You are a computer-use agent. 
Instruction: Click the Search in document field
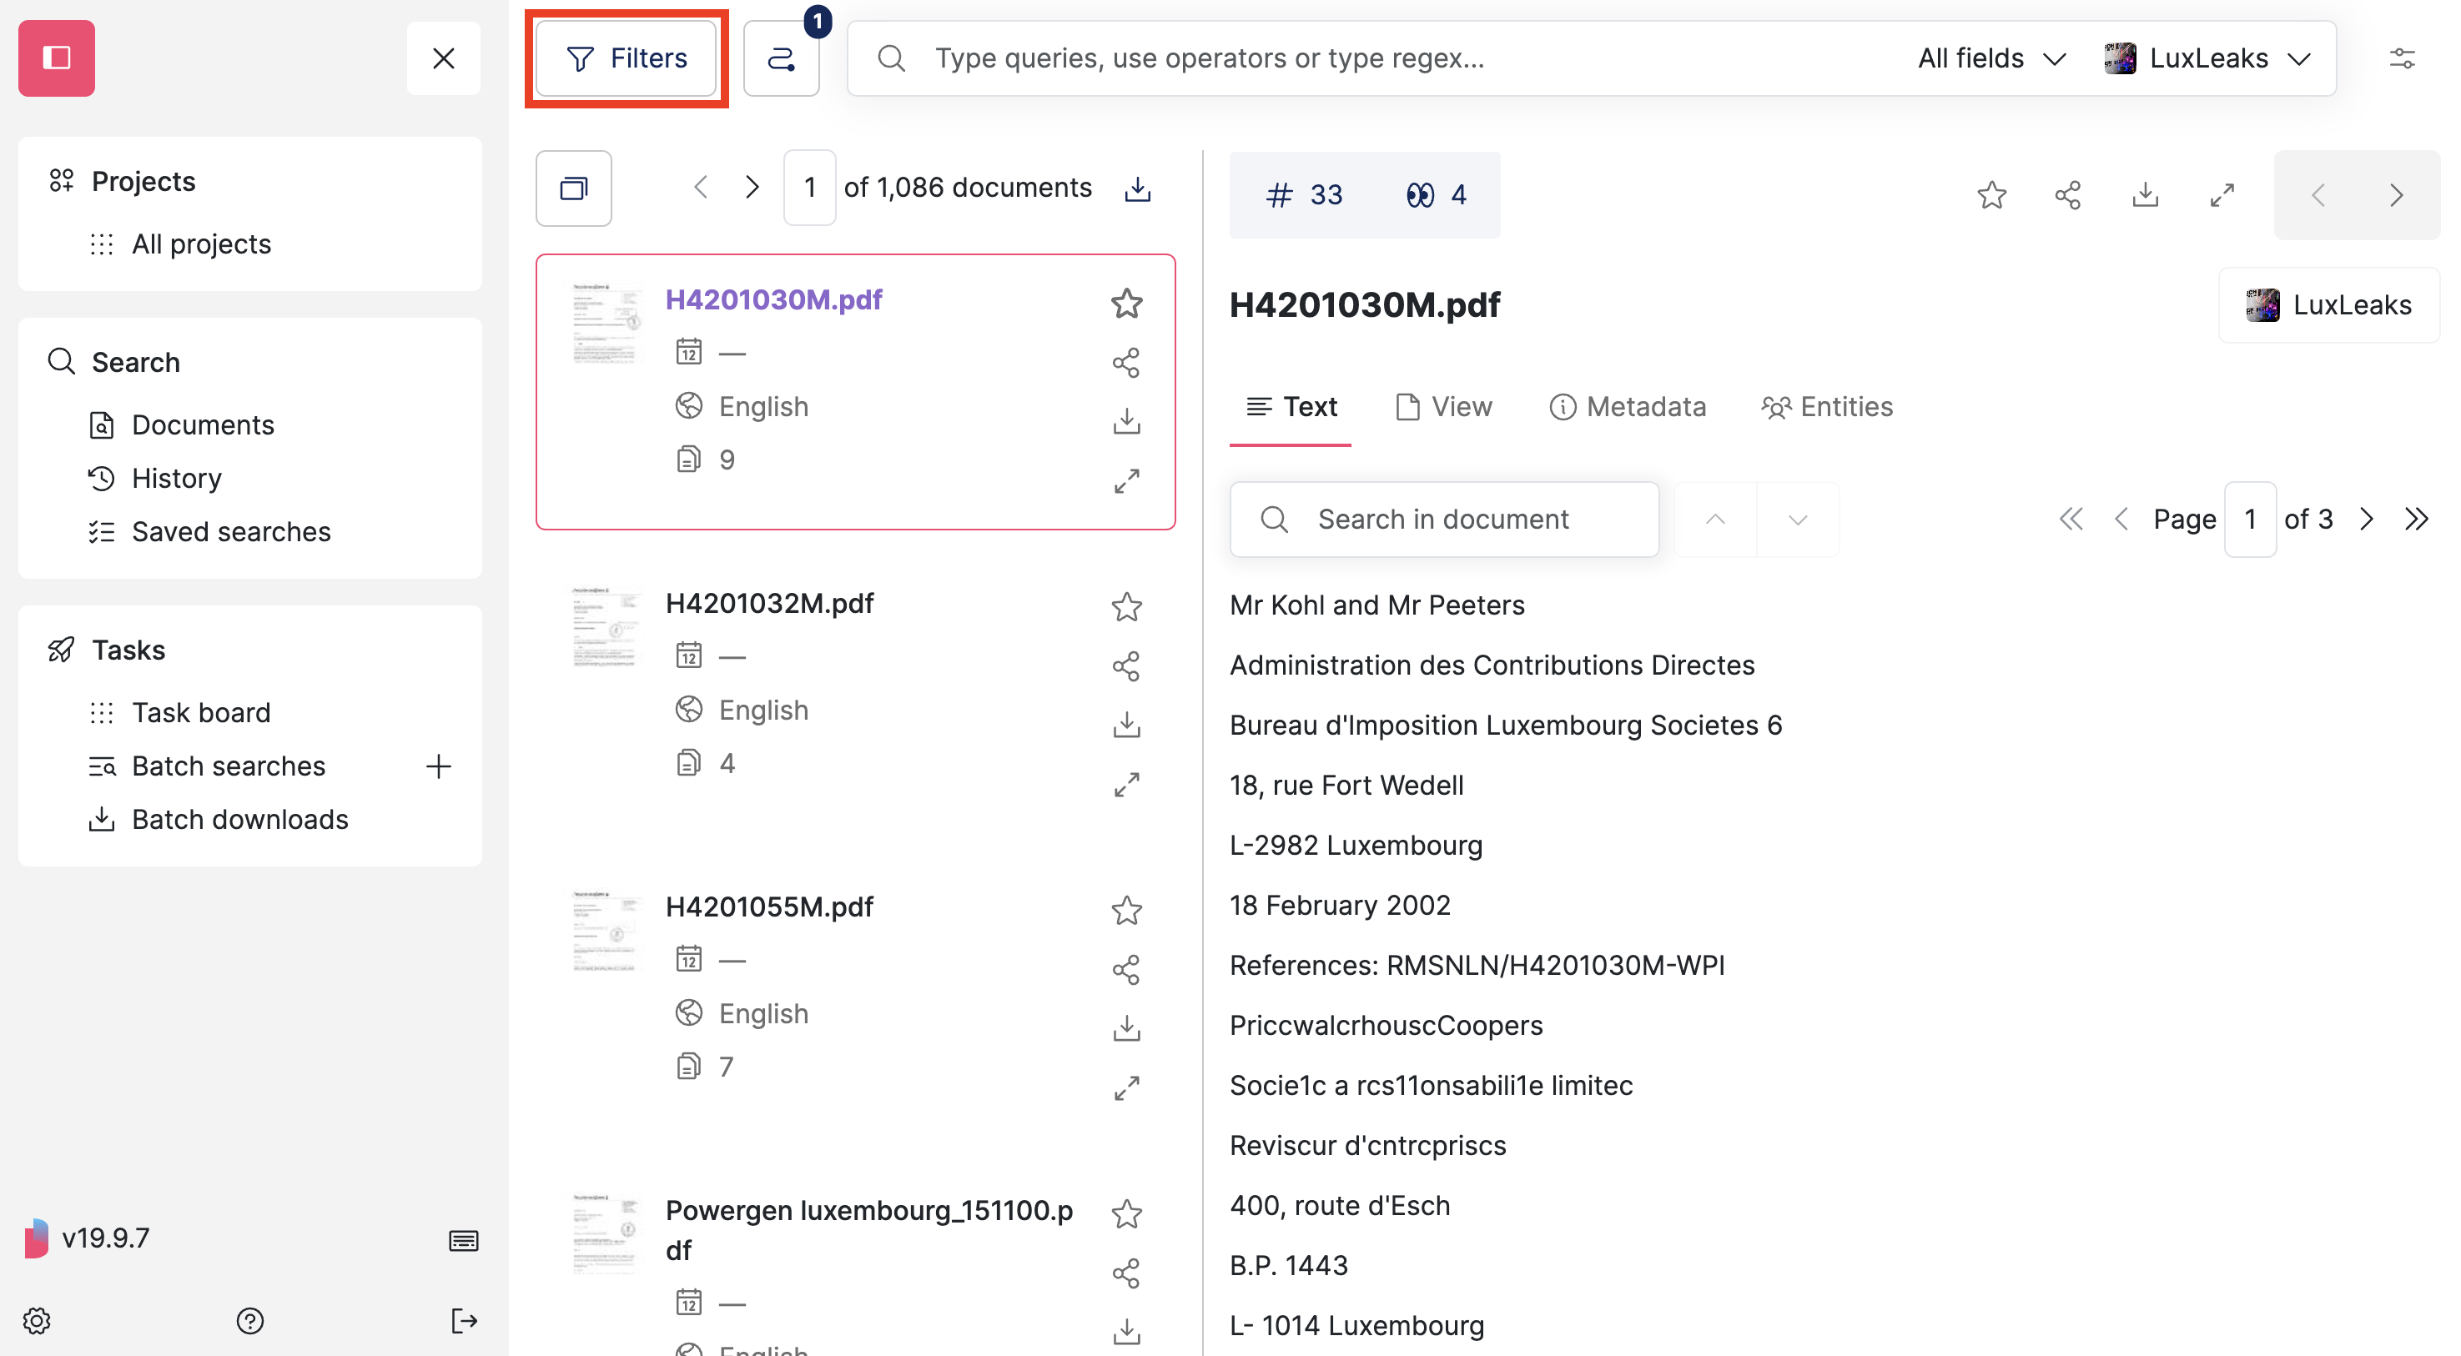1443,520
